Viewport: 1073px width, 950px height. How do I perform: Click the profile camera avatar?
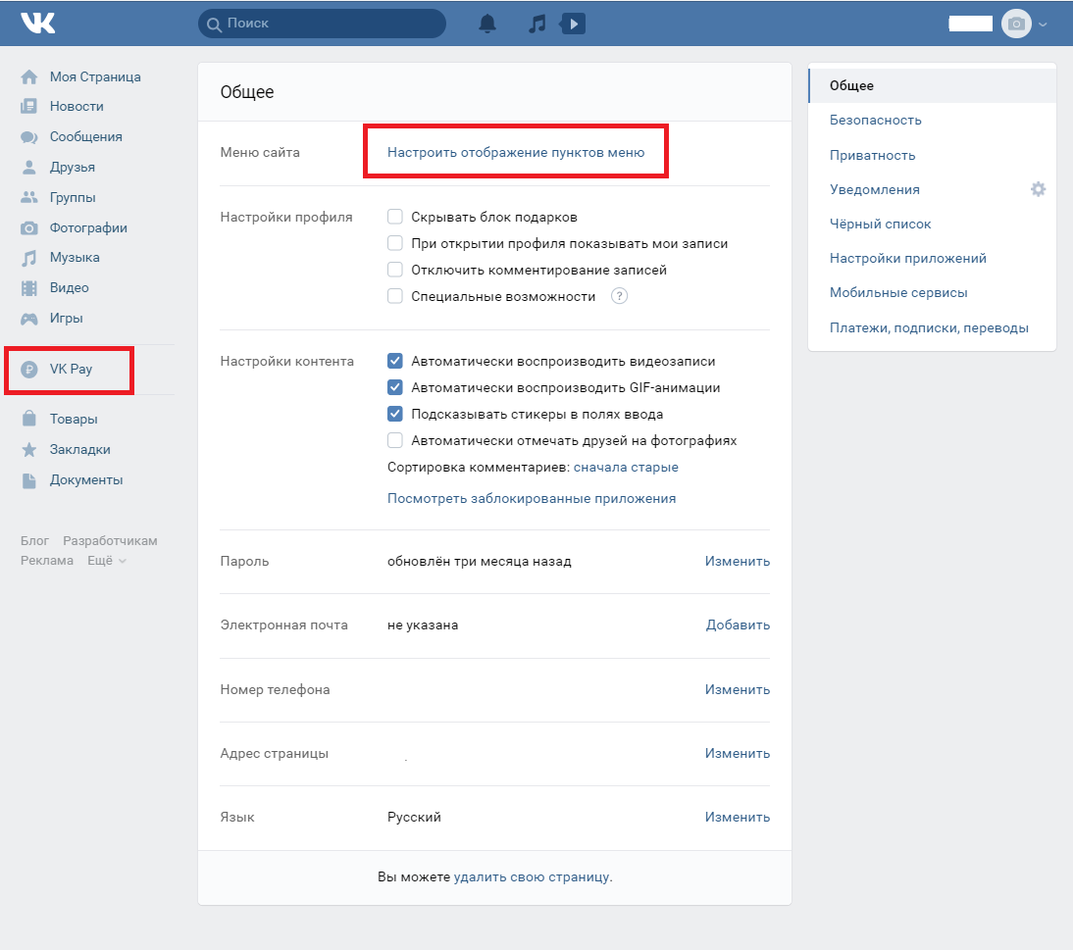click(x=1016, y=24)
